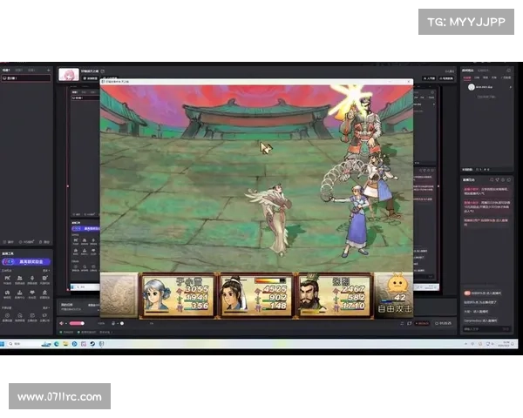Select the first pink audience sub-tab
The image size is (523, 418).
tap(467, 78)
